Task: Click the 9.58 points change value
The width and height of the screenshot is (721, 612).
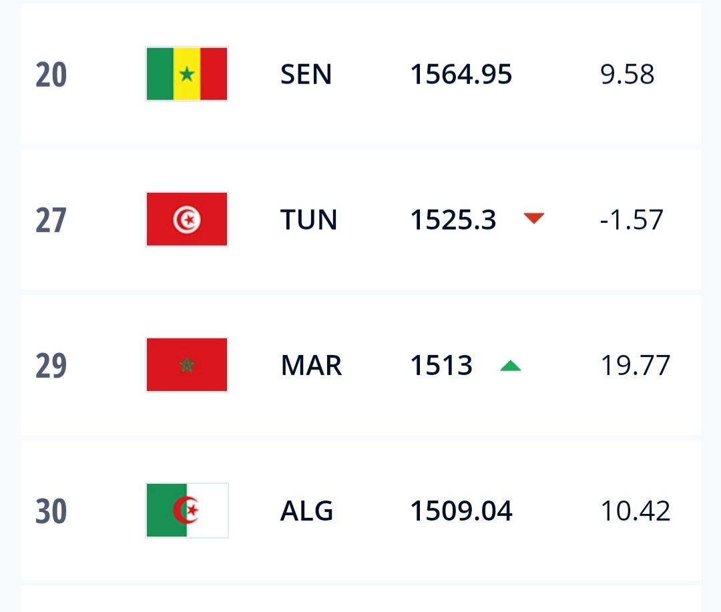Action: (628, 74)
